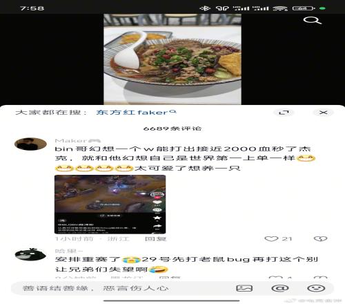Tap the 6689条评论 comments header
The image size is (345, 304).
172,129
